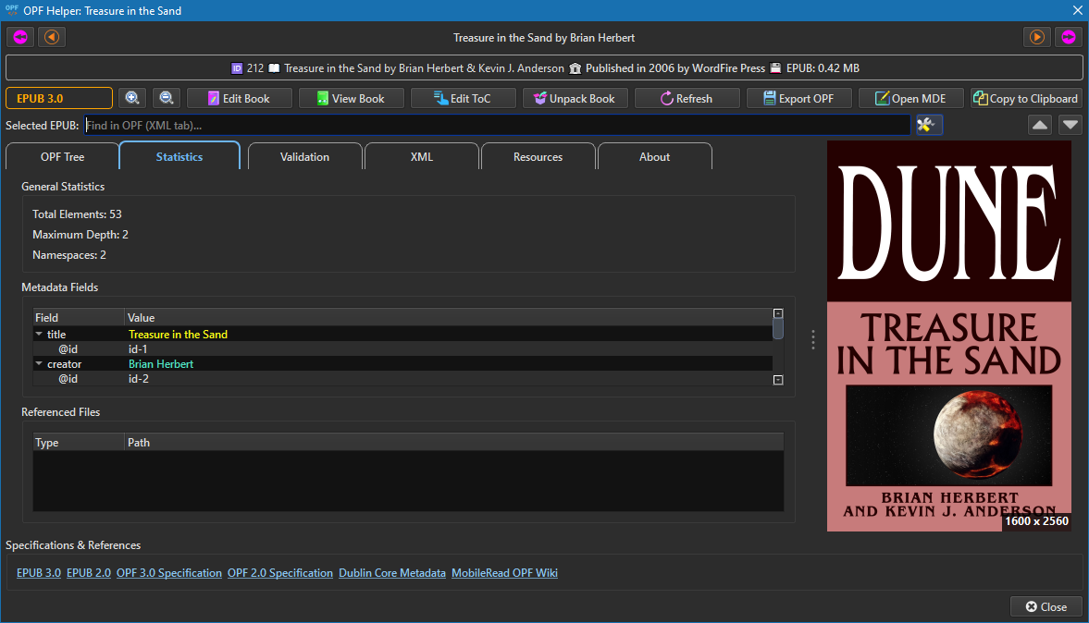
Task: Open the OPF Tree tab
Action: (x=62, y=157)
